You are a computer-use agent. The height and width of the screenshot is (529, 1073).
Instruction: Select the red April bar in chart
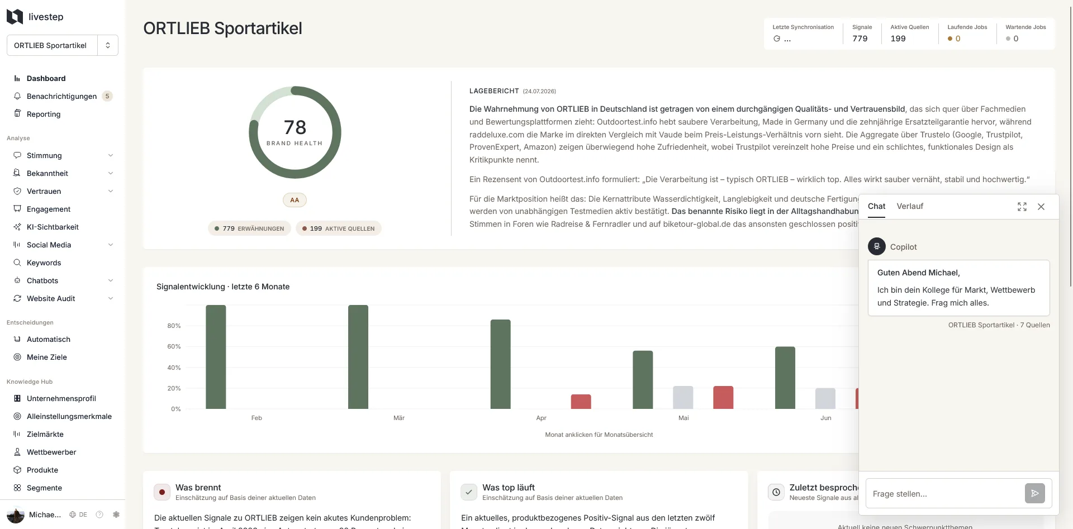(581, 402)
